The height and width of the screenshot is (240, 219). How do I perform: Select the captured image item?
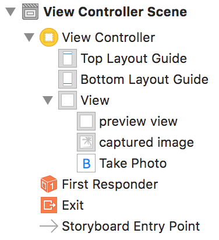(146, 143)
